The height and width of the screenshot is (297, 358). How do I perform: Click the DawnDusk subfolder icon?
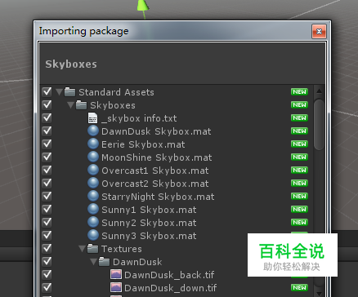104,262
